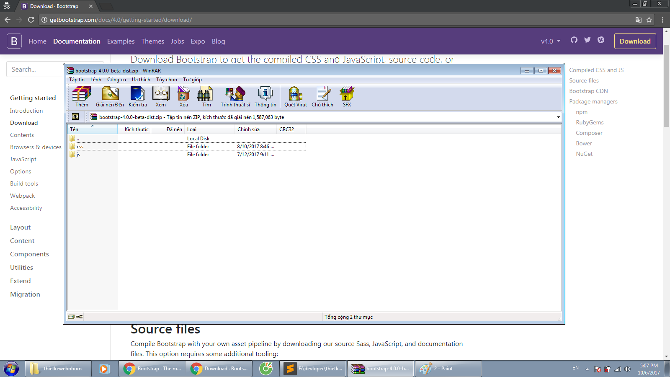Click the Kiểm tra test icon

point(137,96)
